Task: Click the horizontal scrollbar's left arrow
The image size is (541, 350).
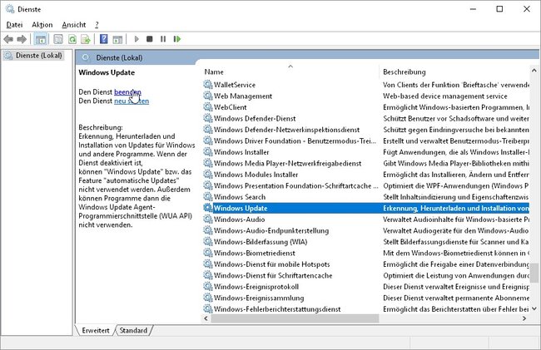Action: coord(206,318)
